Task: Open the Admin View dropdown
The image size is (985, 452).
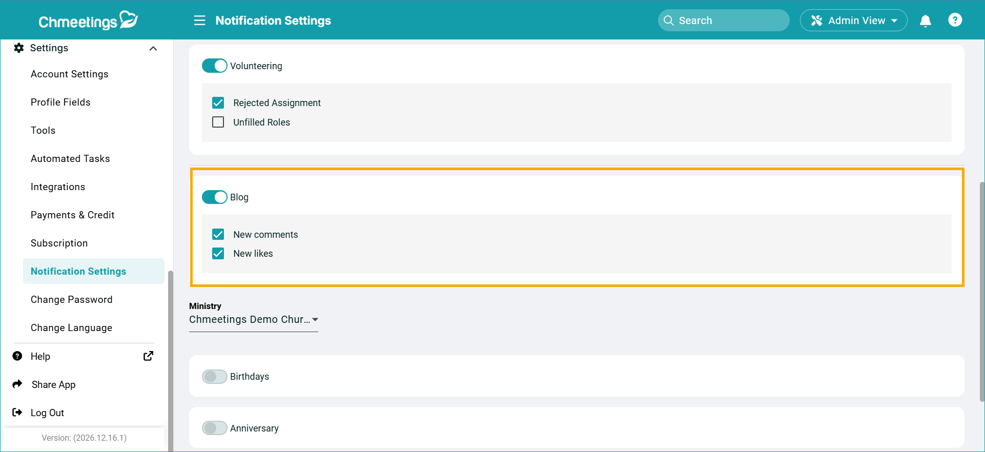Action: click(x=853, y=20)
